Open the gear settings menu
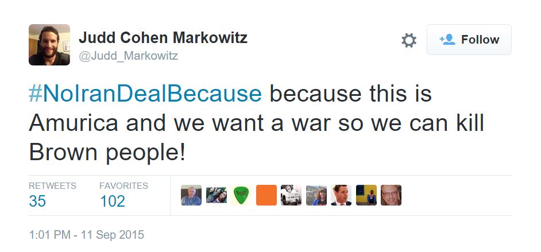 click(x=408, y=40)
